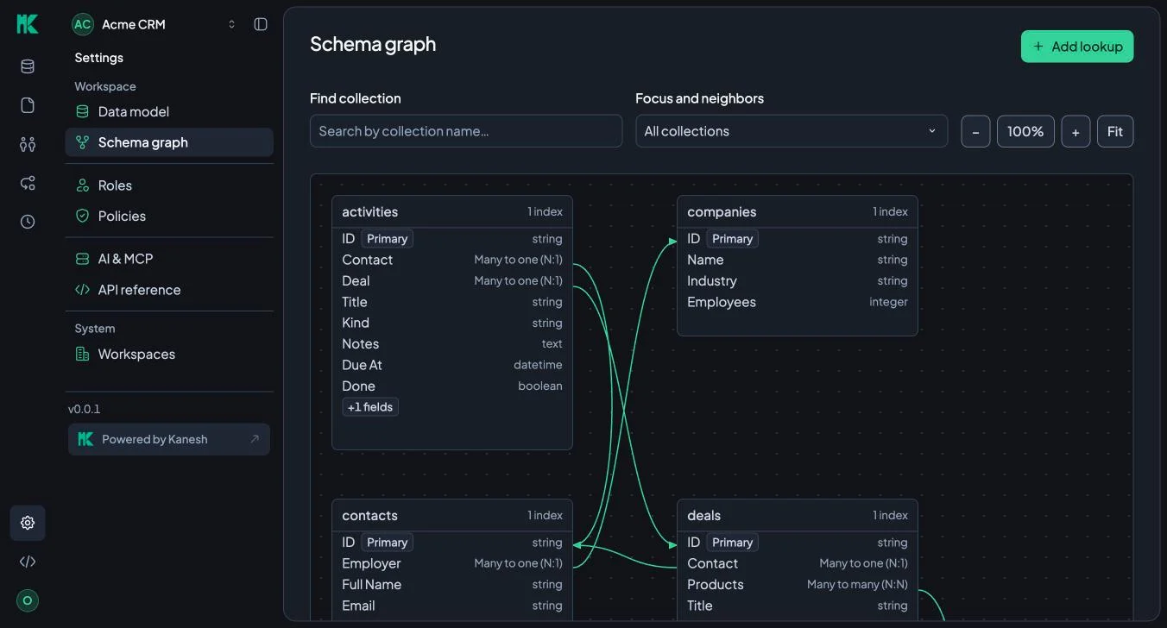The height and width of the screenshot is (628, 1167).
Task: Open the people icon in left rail
Action: click(28, 144)
